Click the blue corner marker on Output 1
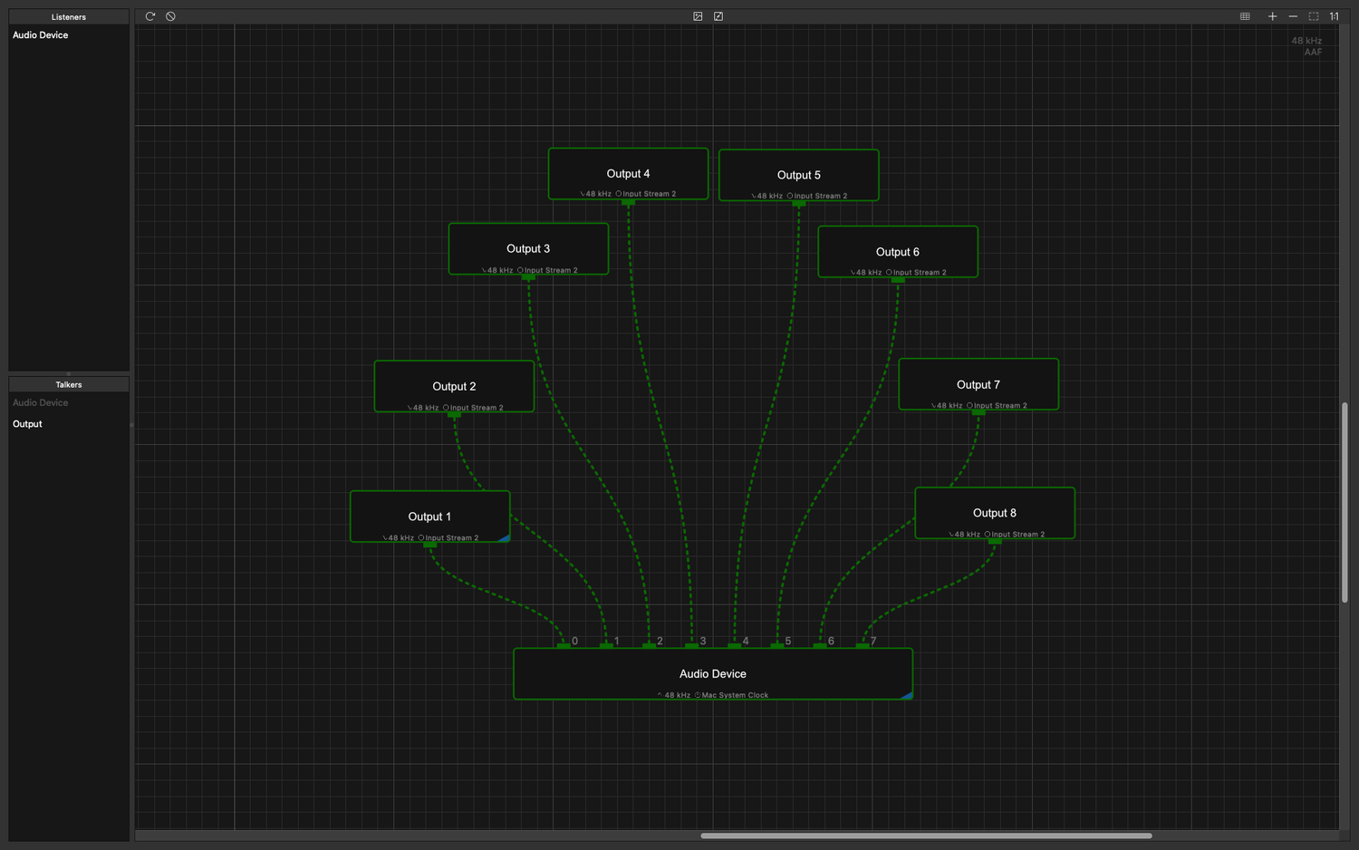Screen dimensions: 1359x850 (x=505, y=538)
